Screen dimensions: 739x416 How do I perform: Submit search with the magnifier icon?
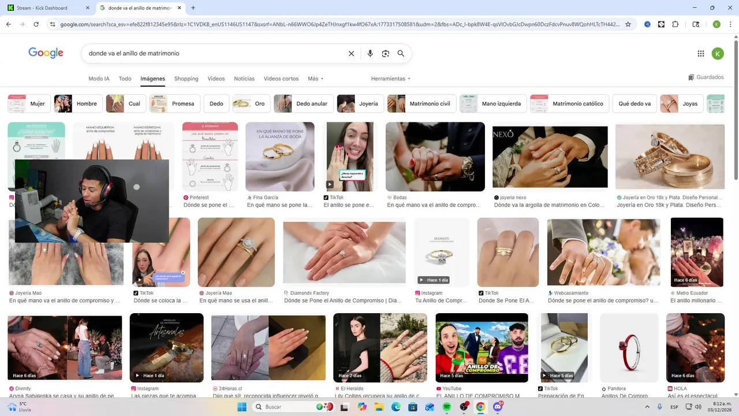pos(401,53)
